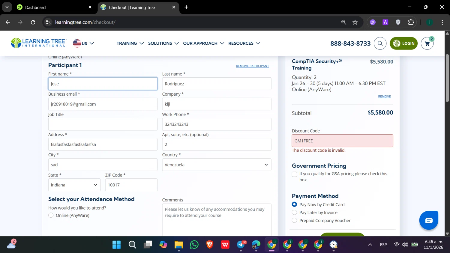
Task: Open the shopping cart icon
Action: pos(427,43)
